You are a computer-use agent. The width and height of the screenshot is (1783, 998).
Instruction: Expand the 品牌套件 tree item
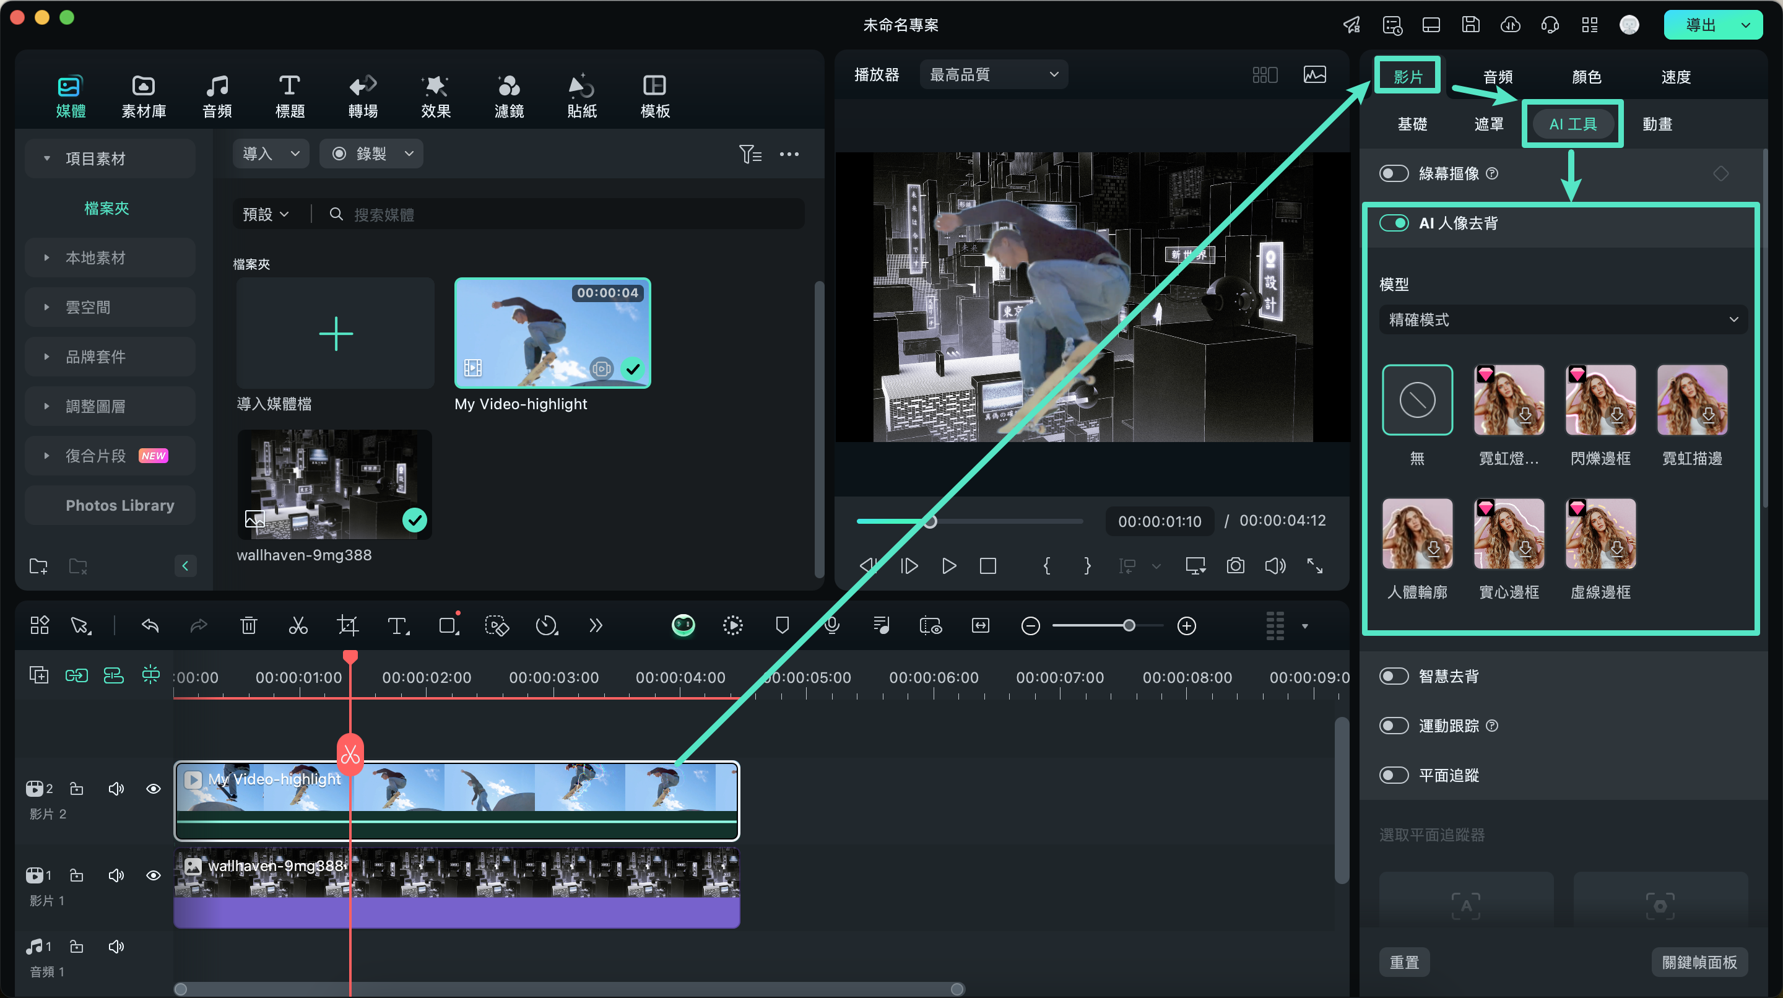point(110,357)
